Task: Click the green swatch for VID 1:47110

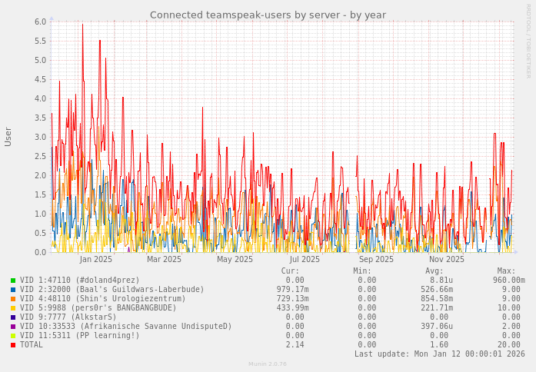Action: coord(13,281)
